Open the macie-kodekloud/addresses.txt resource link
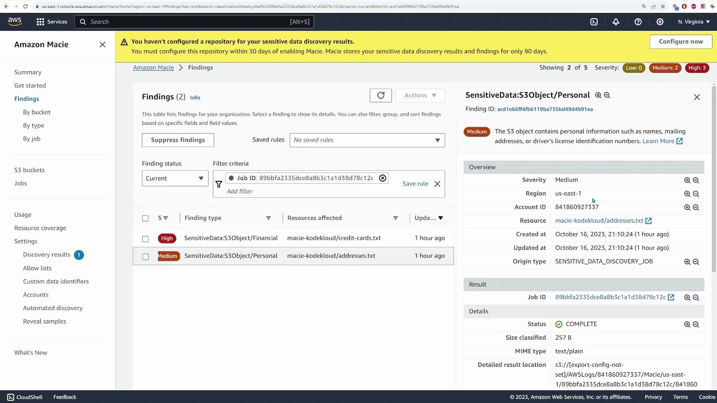 (x=599, y=221)
